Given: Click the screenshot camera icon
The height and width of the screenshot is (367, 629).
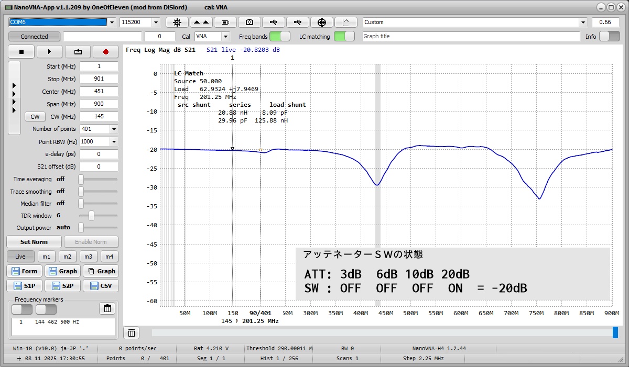Looking at the screenshot, I should click(250, 22).
